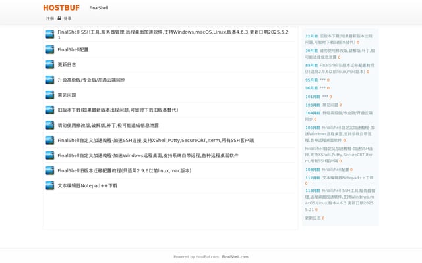The image size is (422, 263).
Task: Open 旧版本迁移配置教程 post in main list
Action: click(x=125, y=171)
